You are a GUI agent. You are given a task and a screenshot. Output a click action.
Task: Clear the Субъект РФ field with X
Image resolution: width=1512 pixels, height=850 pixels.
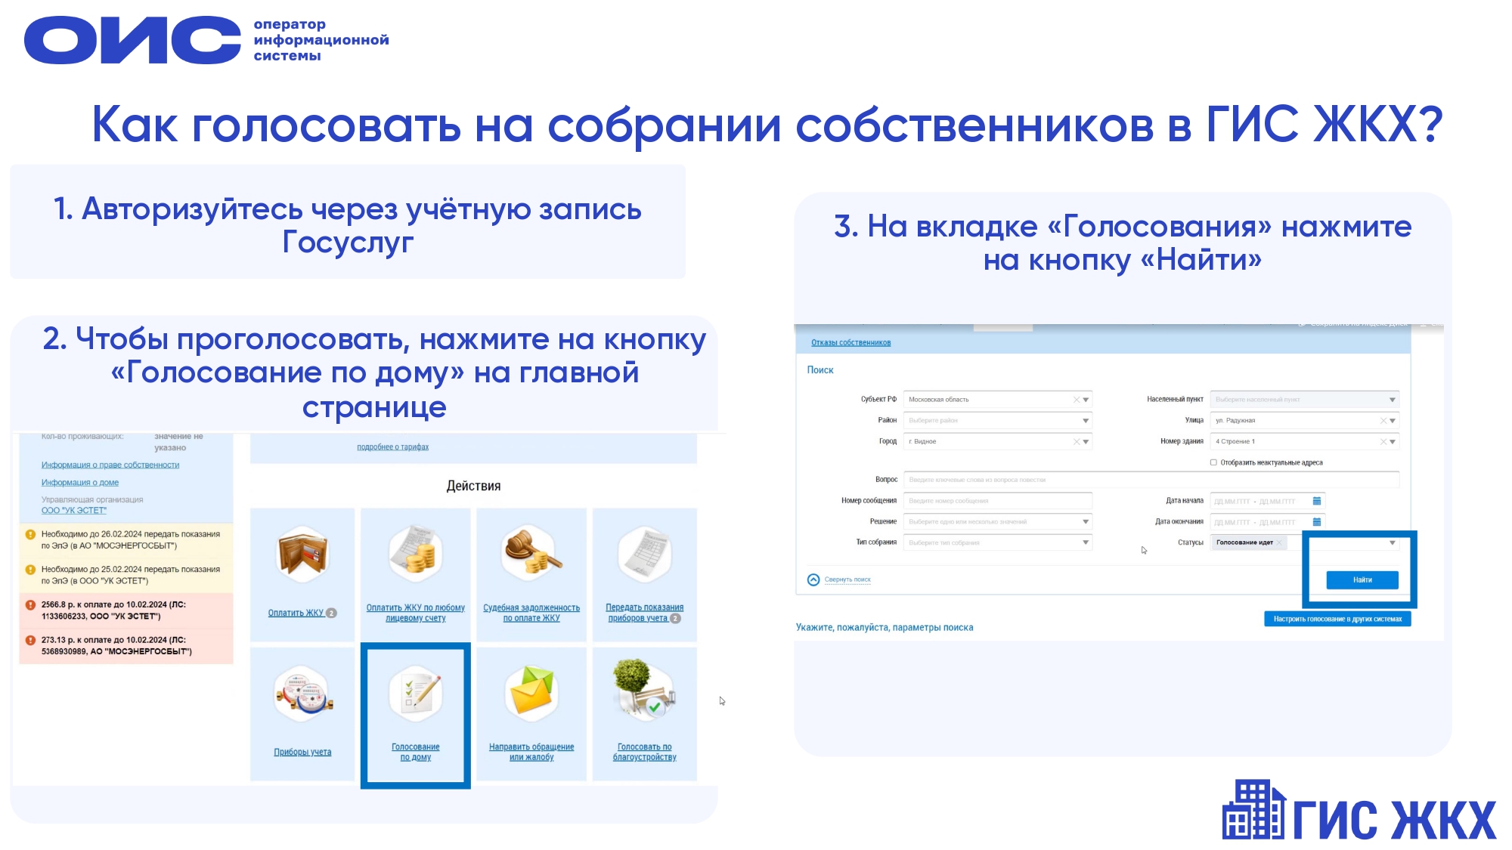coord(1076,400)
